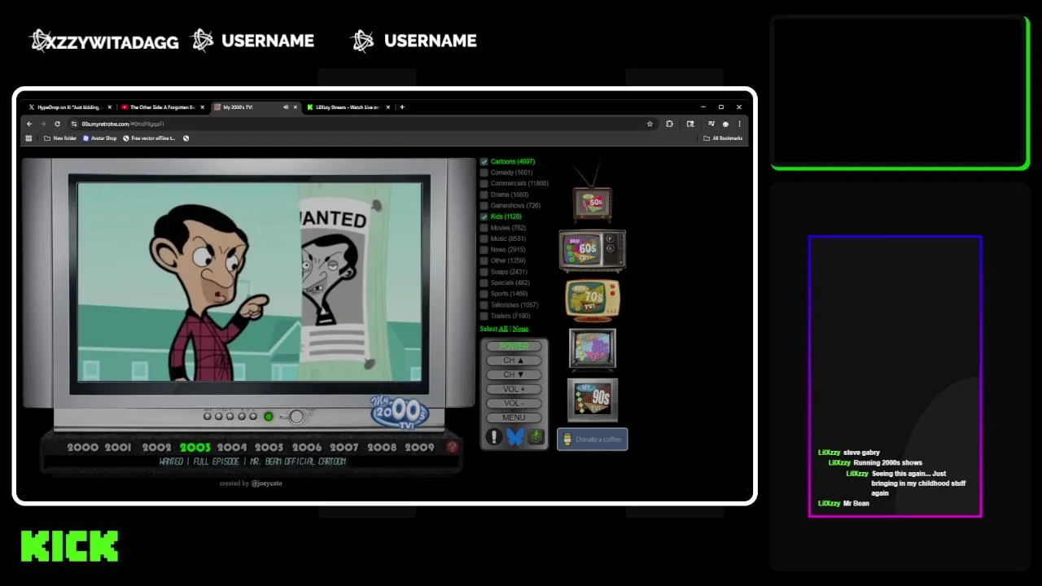
Task: Open the All Bookmarks folder
Action: click(x=723, y=138)
